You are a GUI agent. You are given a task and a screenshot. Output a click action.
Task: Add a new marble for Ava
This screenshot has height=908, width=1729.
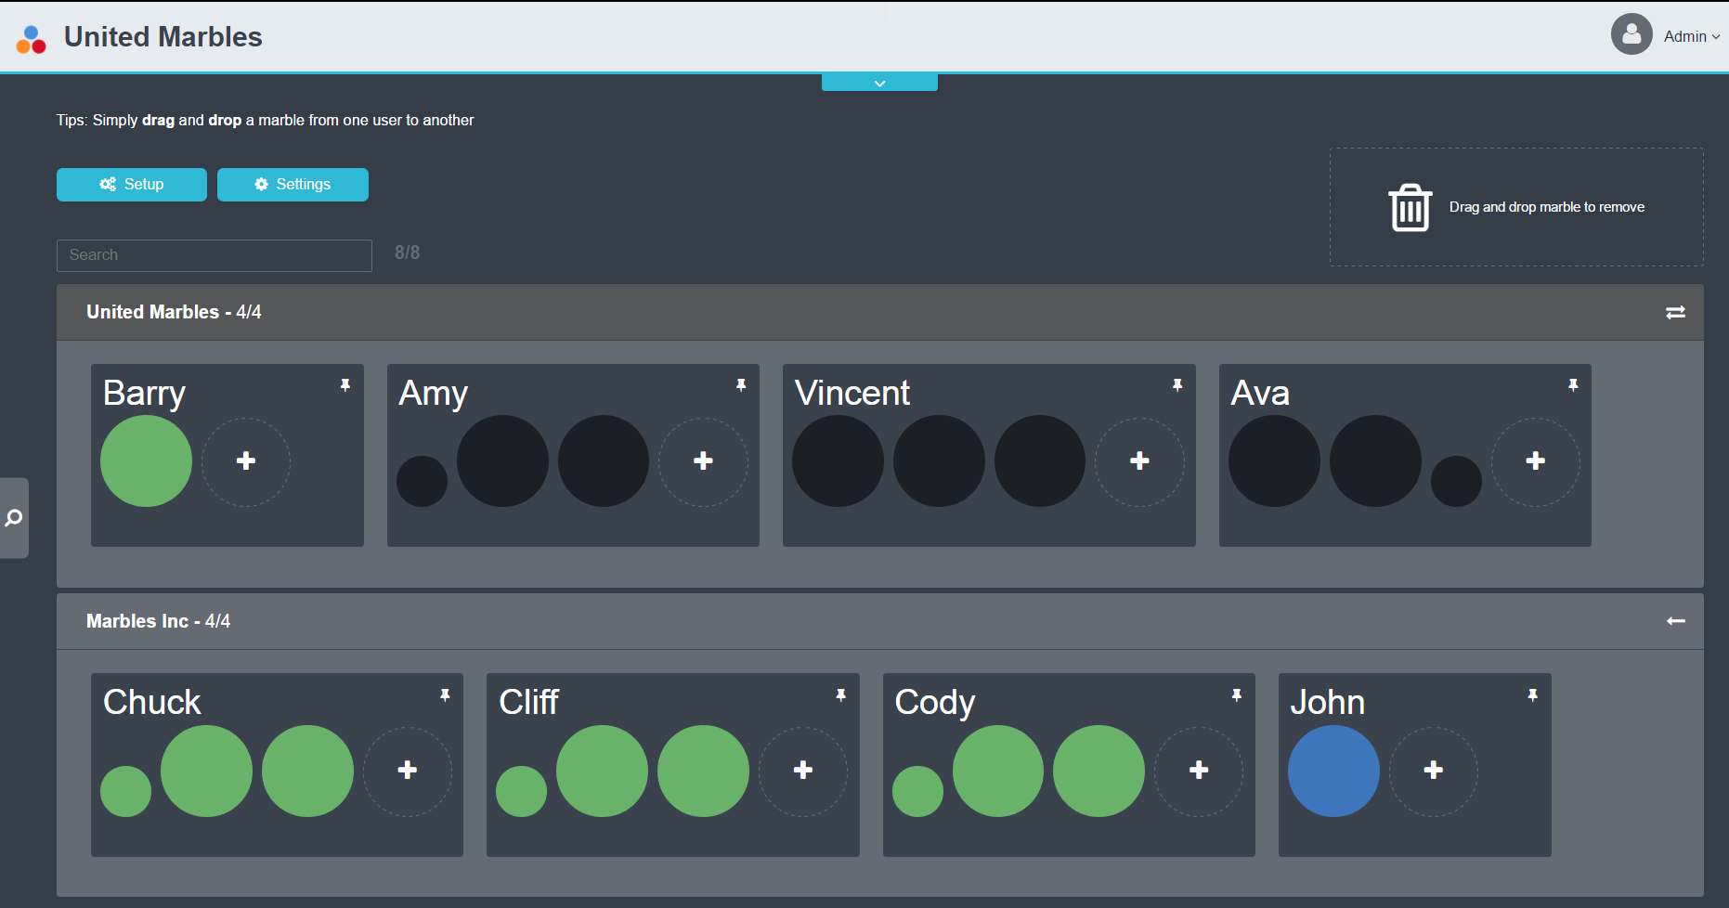[x=1536, y=461]
